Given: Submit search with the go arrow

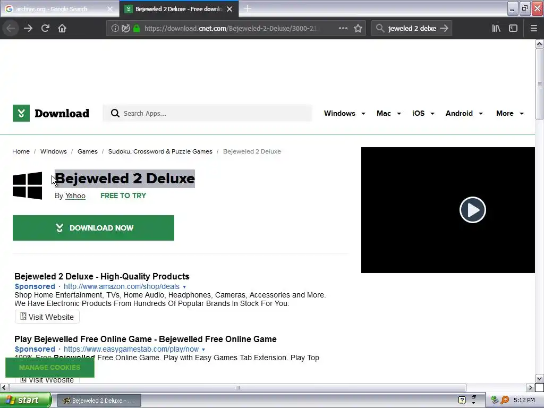Looking at the screenshot, I should point(444,28).
